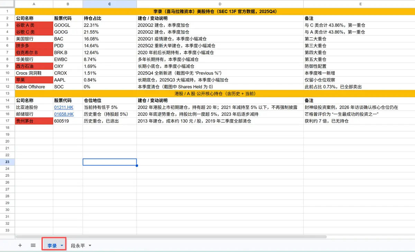Click percentage cell 8.74%
Image resolution: width=415 pixels, height=252 pixels.
pyautogui.click(x=110, y=59)
